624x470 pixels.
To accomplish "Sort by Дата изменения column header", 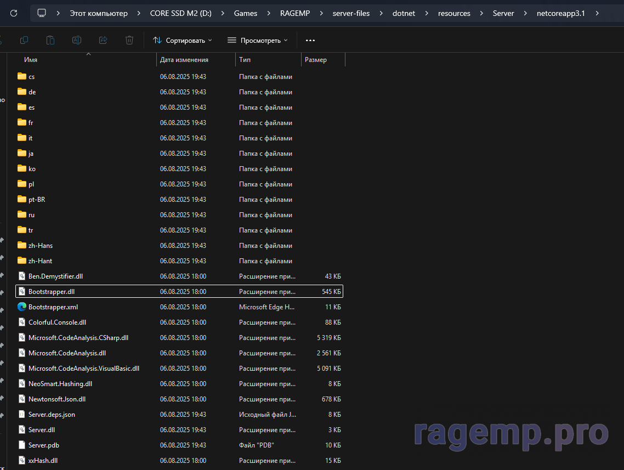I will pos(184,60).
